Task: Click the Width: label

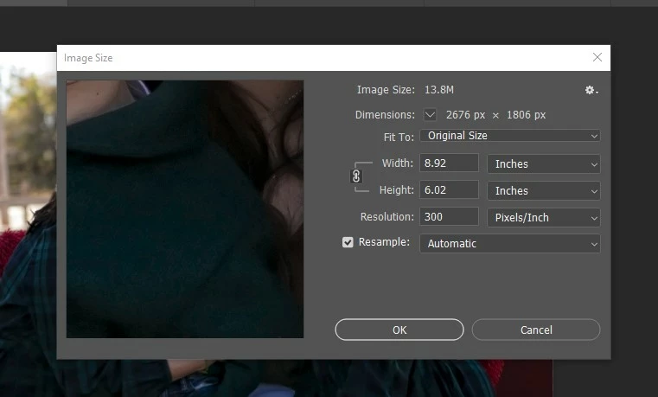Action: click(x=398, y=163)
